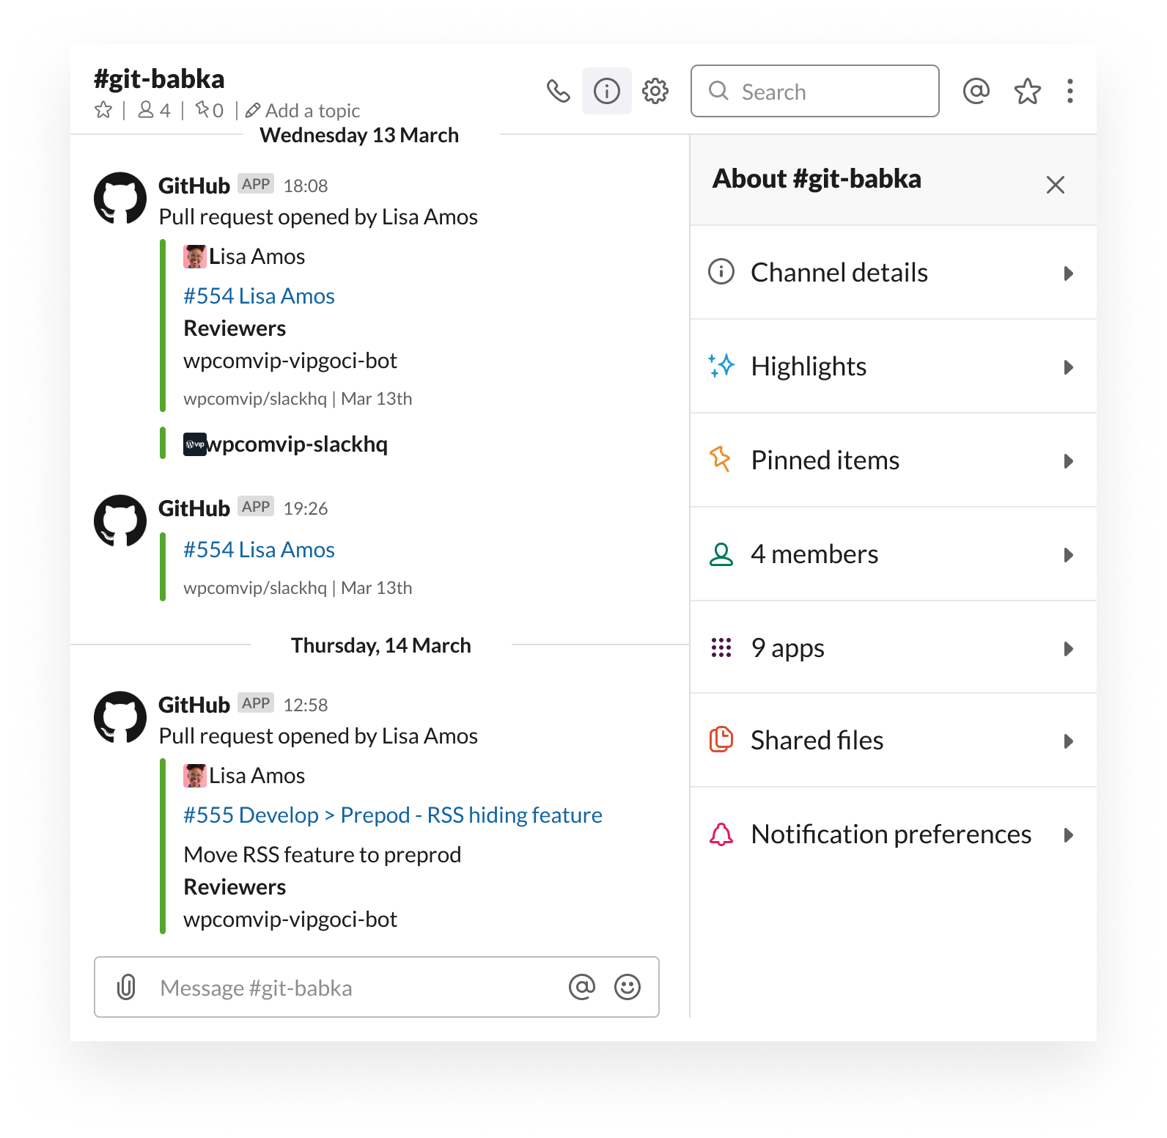This screenshot has height=1138, width=1167.
Task: Click wpcomvip/slackhq | Mar 13th footer at 19:26
Action: point(298,588)
